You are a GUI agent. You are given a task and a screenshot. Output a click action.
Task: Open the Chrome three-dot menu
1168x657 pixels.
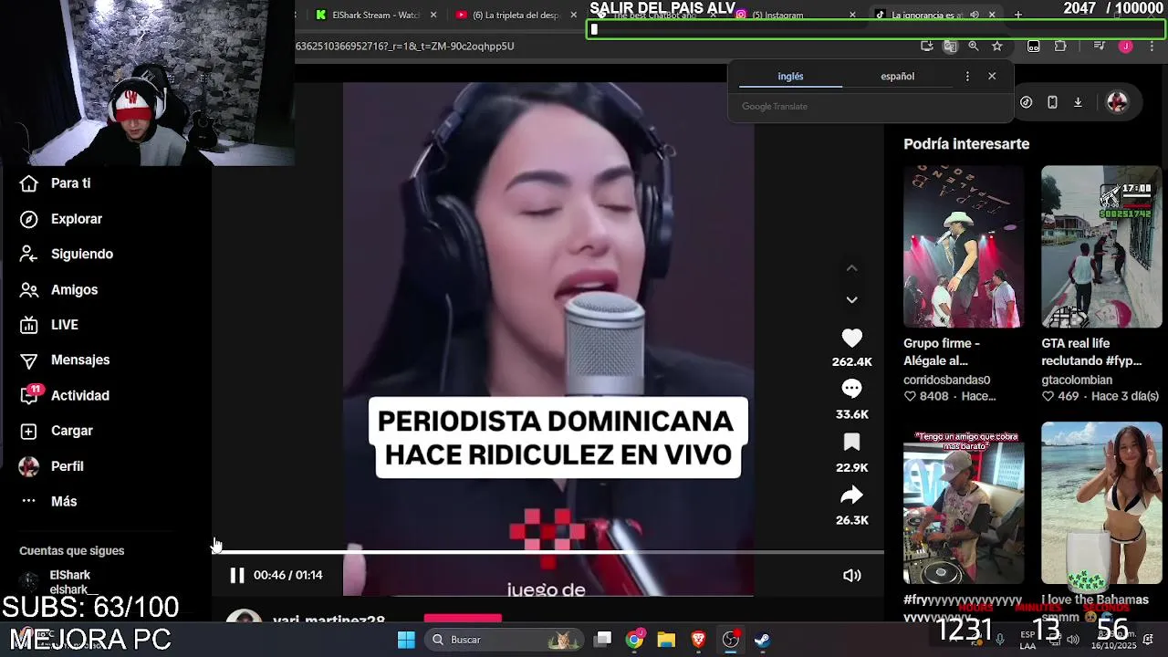[1152, 46]
